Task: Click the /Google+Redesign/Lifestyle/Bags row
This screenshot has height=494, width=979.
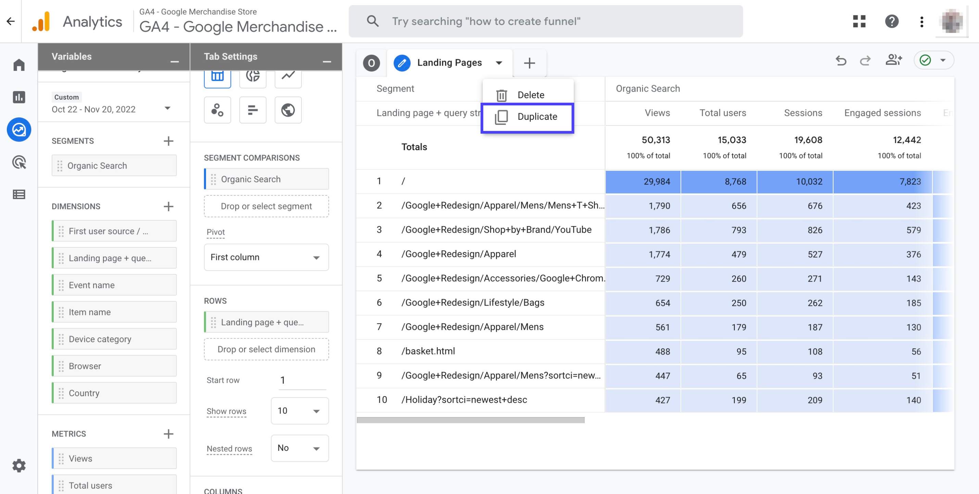Action: (654, 303)
